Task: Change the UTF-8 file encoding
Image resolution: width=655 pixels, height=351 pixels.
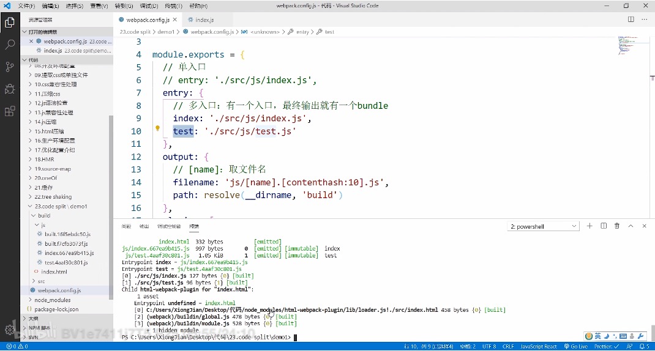Action: pyautogui.click(x=489, y=346)
